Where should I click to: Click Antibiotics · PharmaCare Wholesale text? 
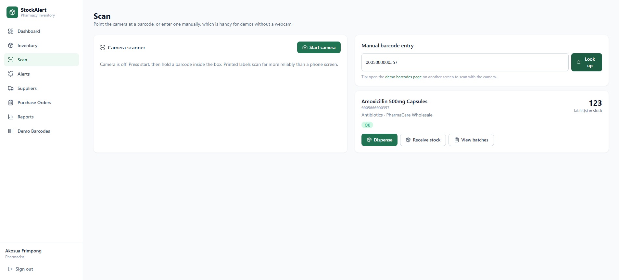click(x=397, y=115)
